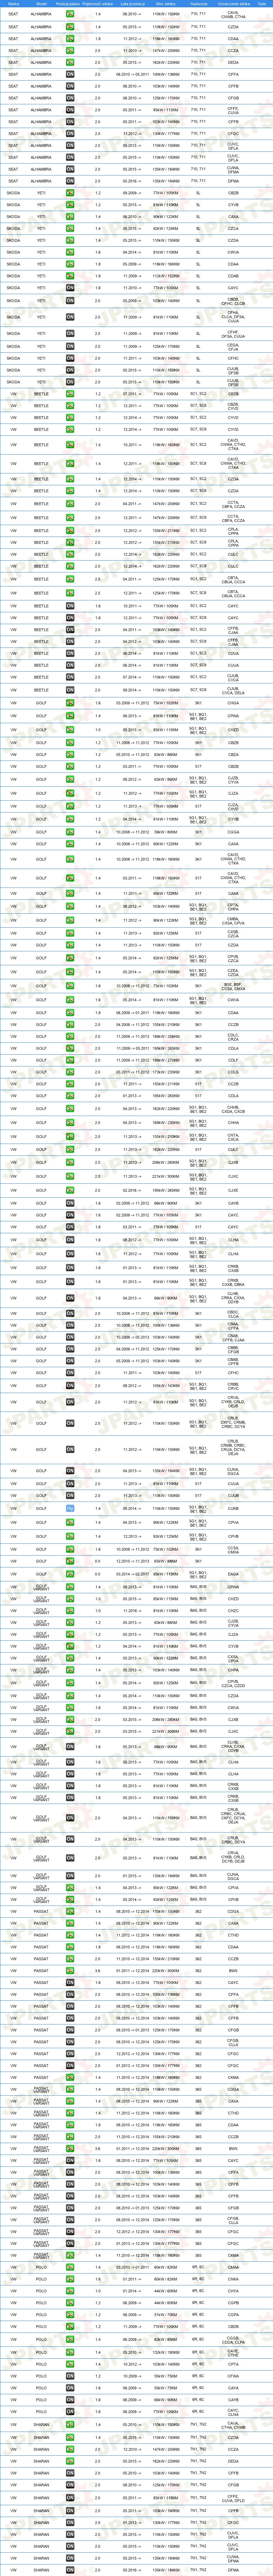Click 112kW / 152KM power in Yeti row
This screenshot has height=2576, width=273.
pos(167,276)
